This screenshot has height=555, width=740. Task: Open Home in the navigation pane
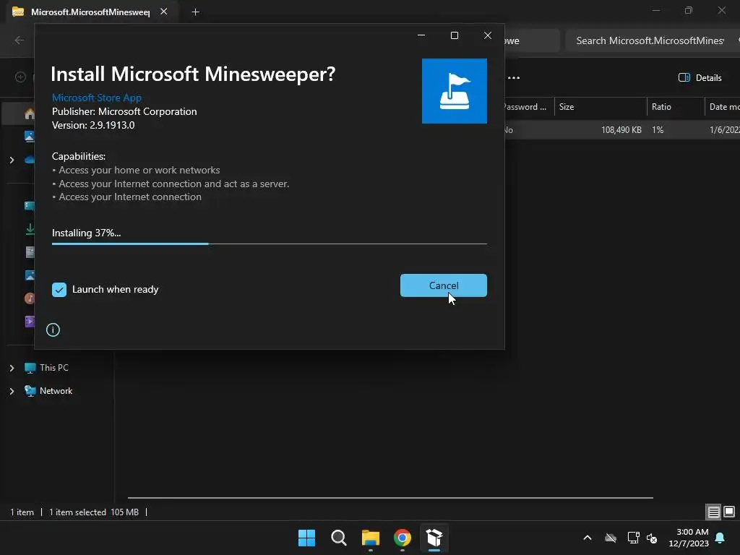pos(29,113)
